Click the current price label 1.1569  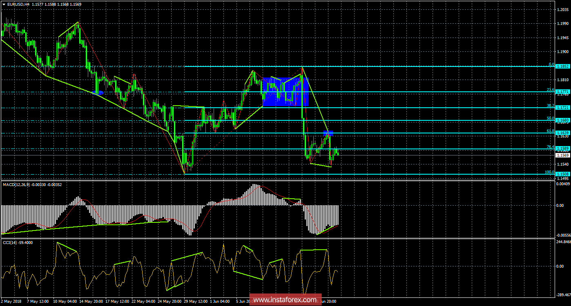[562, 155]
